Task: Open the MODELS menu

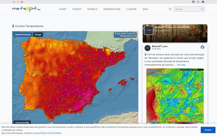Action: 92,9
